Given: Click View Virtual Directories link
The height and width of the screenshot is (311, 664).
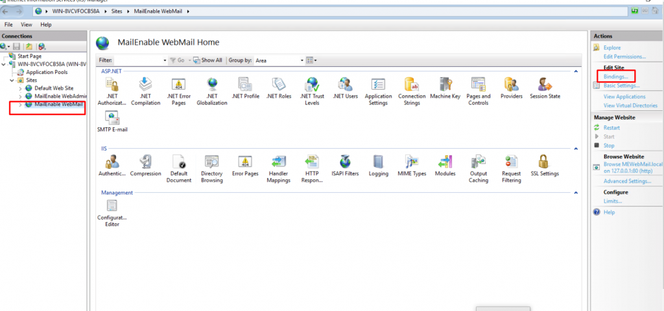Looking at the screenshot, I should point(630,105).
